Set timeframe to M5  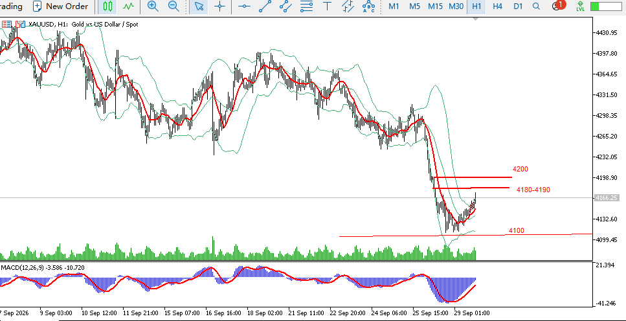coord(414,6)
